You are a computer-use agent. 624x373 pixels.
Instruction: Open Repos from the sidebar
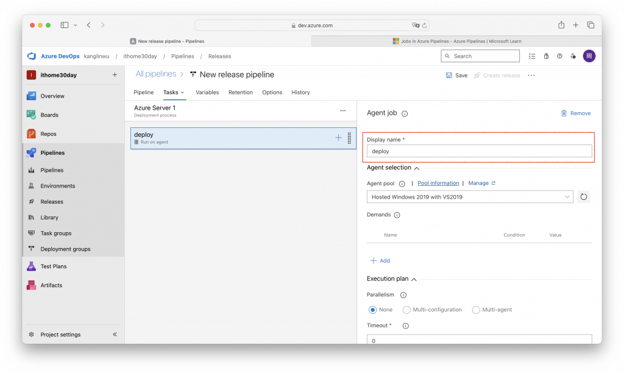49,133
